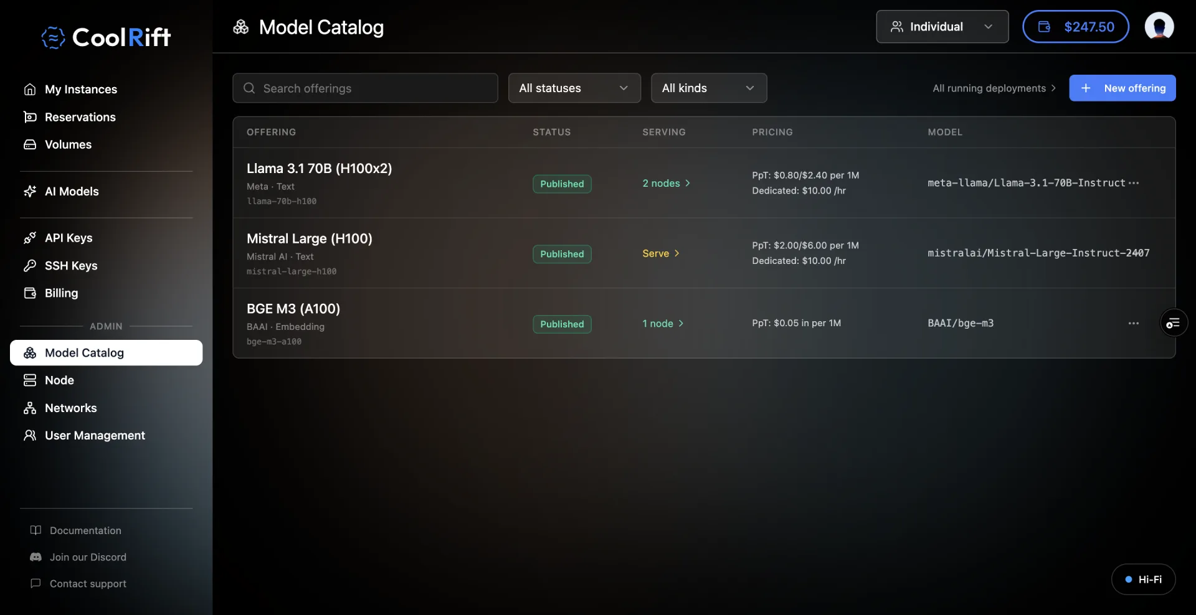Viewport: 1196px width, 615px height.
Task: Click Published badge for Llama 3.1 70B
Action: point(562,184)
